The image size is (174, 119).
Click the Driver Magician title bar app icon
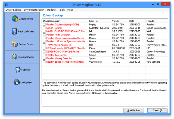[7, 5]
